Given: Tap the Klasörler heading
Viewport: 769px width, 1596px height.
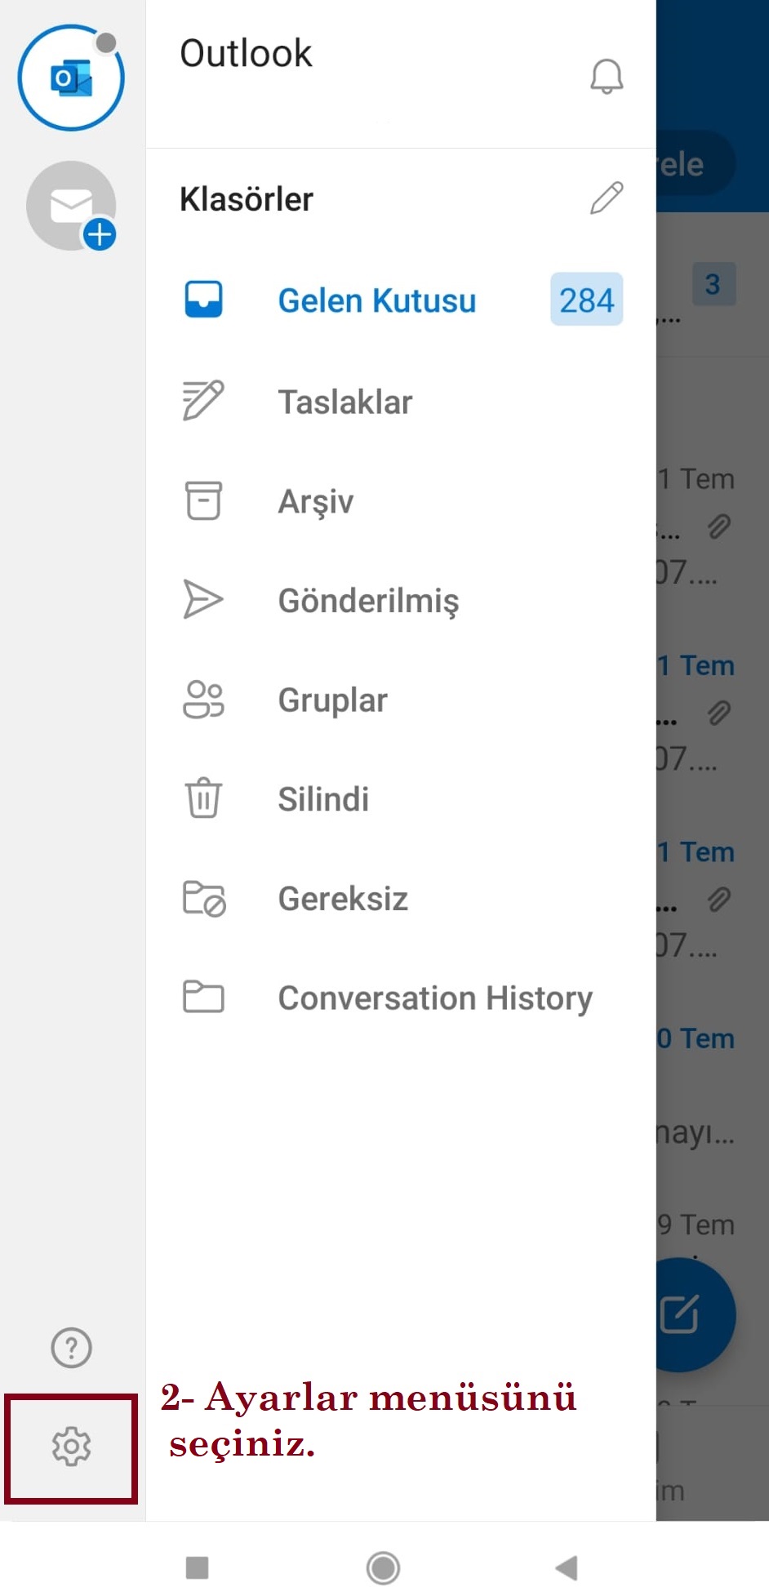Looking at the screenshot, I should pyautogui.click(x=247, y=199).
